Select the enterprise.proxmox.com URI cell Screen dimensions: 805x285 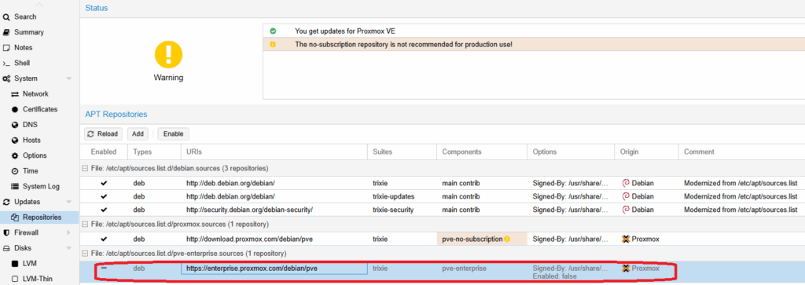[274, 268]
